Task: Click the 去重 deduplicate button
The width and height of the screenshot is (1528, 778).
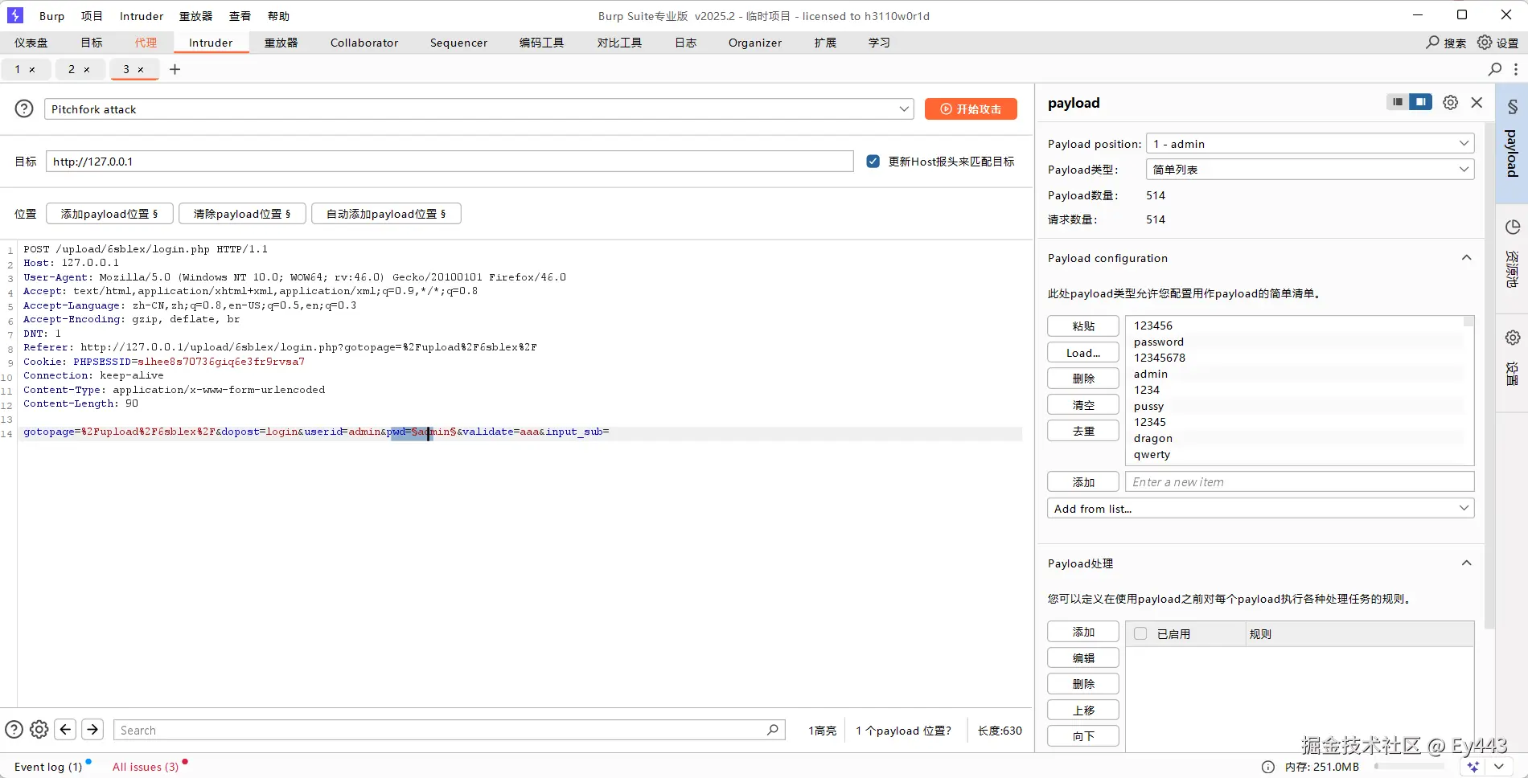Action: 1083,431
